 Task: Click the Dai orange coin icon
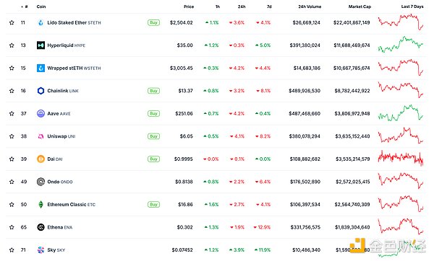(x=41, y=159)
